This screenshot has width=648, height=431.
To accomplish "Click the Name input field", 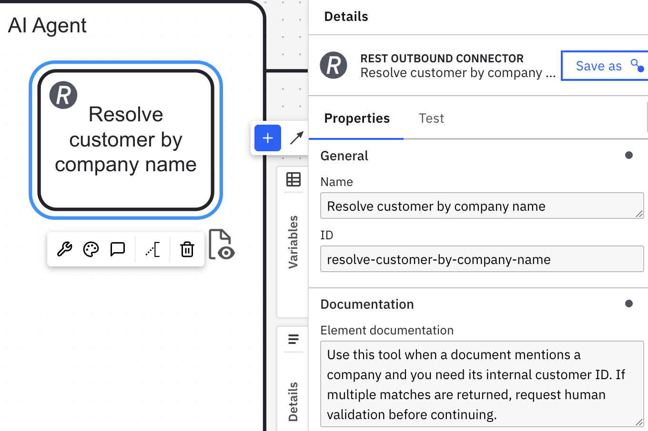I will (482, 206).
